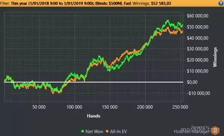Viewport: 224px width, 136px height.
Task: Click the white zero baseline line
Action: (x=94, y=82)
